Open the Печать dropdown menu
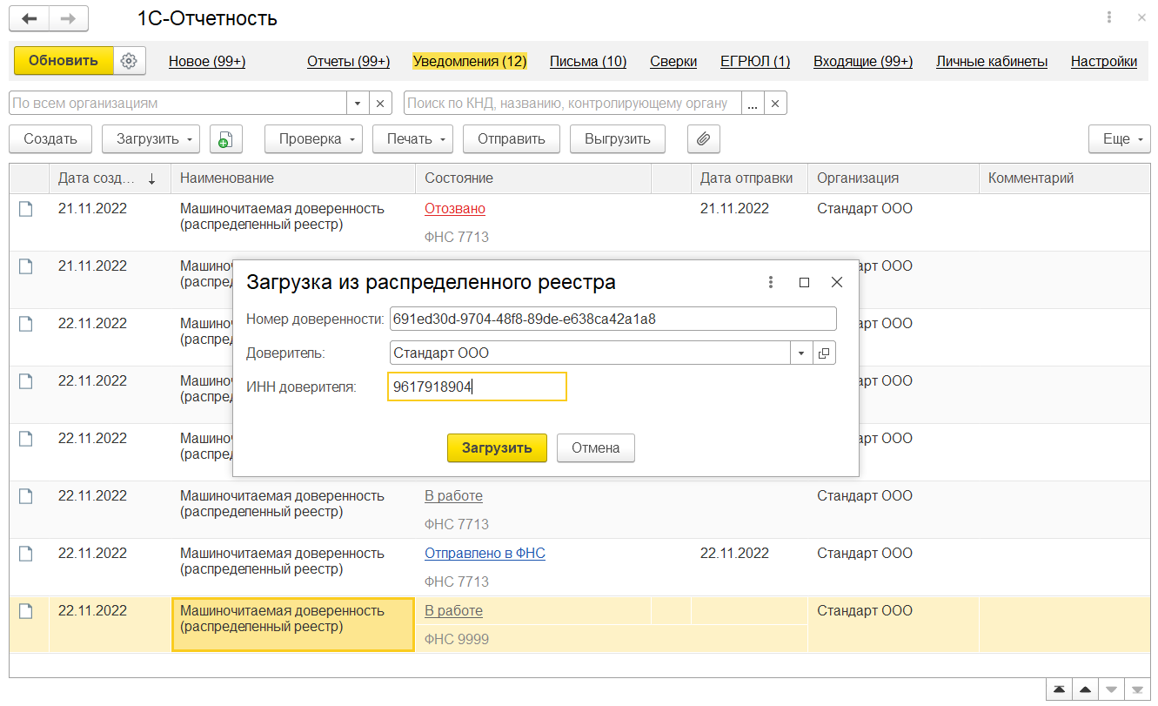The width and height of the screenshot is (1158, 706). 413,138
